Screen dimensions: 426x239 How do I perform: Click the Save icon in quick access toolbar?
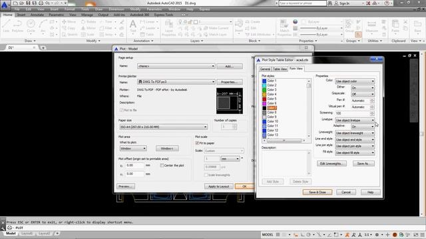[x=28, y=3]
